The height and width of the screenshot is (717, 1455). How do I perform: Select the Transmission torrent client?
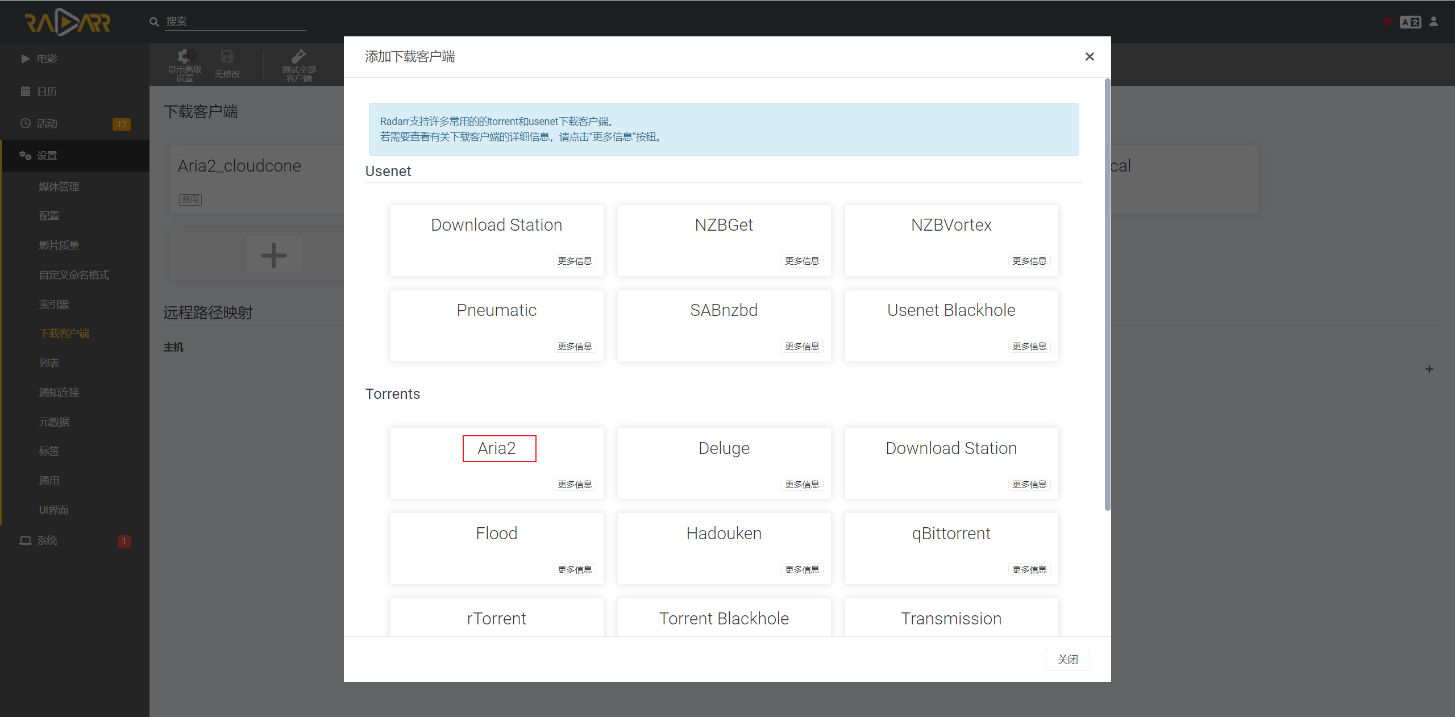tap(950, 617)
